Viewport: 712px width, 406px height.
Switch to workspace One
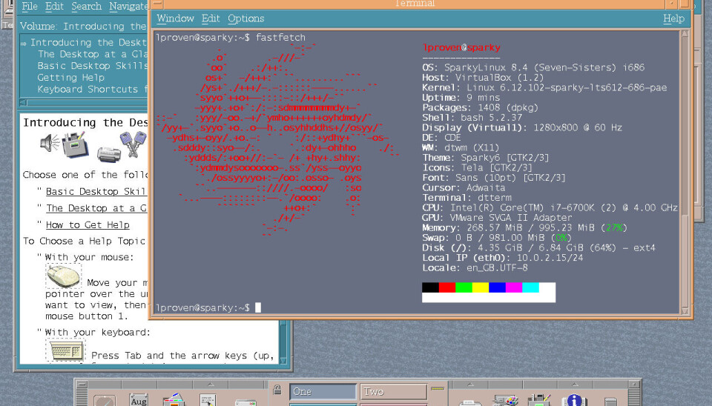point(323,391)
